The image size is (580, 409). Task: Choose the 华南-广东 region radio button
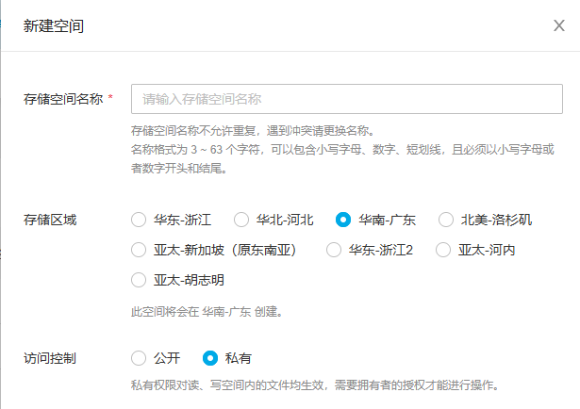tap(343, 220)
